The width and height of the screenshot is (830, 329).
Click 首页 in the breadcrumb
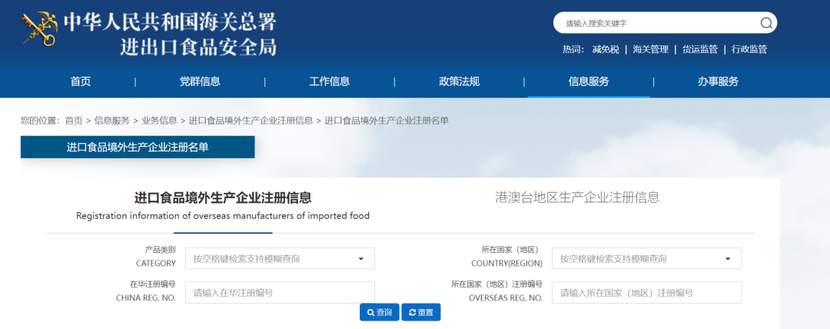[74, 121]
